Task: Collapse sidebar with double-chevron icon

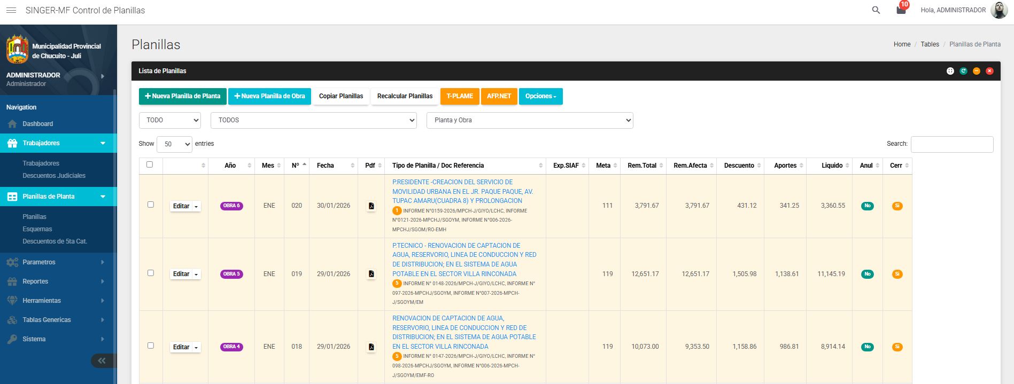Action: click(x=102, y=361)
